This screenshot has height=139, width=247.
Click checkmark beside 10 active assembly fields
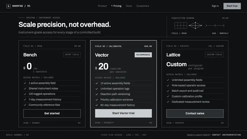click(97, 83)
